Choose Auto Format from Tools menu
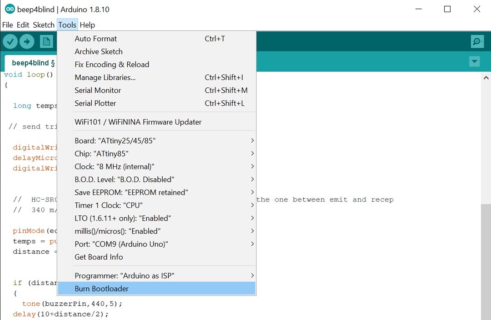Viewport: 491px width, 320px height. pyautogui.click(x=156, y=39)
